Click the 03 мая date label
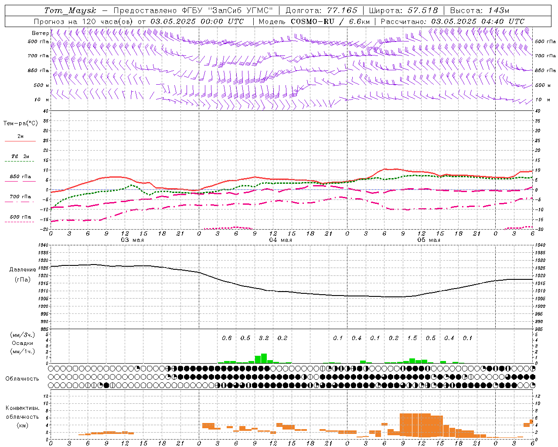 coord(132,240)
